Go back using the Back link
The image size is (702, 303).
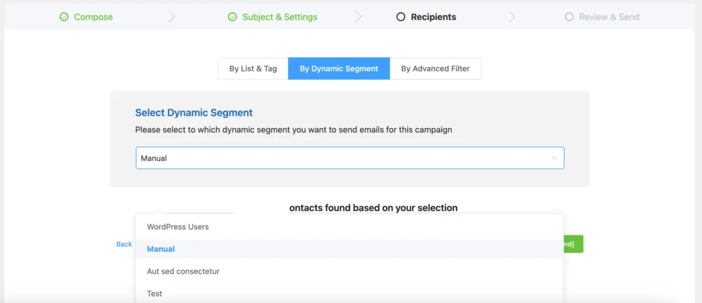click(x=124, y=244)
